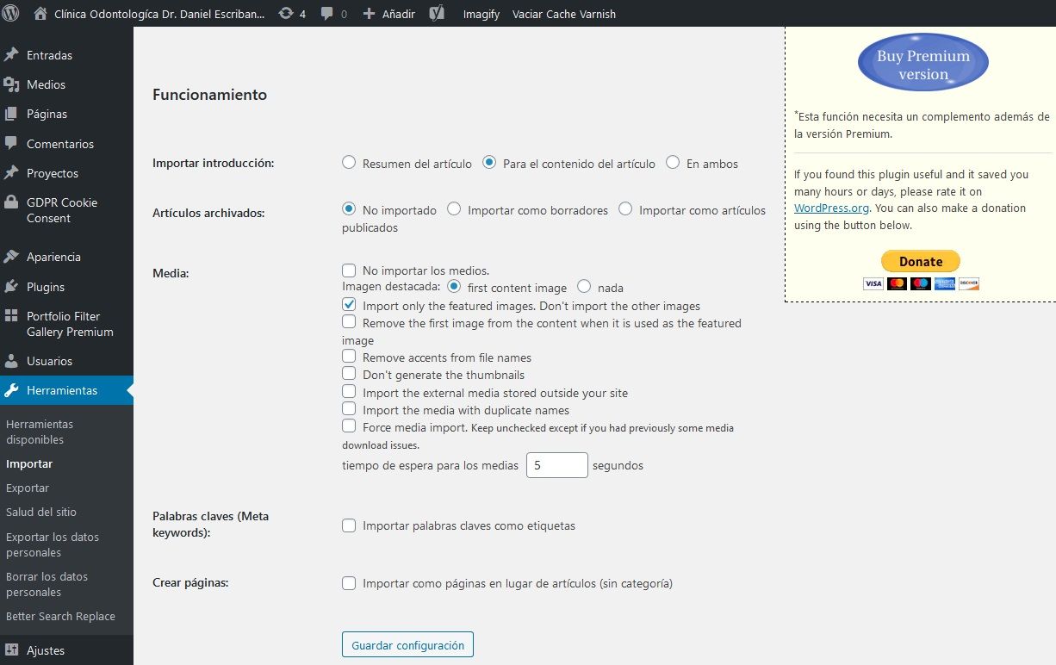Choose Importar como borradores radio
Viewport: 1056px width, 665px height.
[x=454, y=209]
